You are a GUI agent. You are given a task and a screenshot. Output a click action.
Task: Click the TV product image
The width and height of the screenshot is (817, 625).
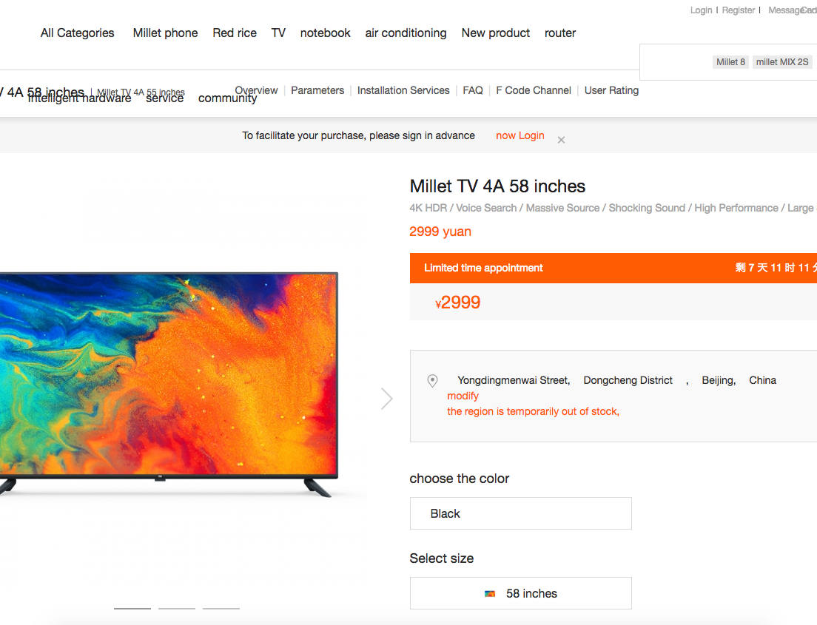click(x=169, y=385)
